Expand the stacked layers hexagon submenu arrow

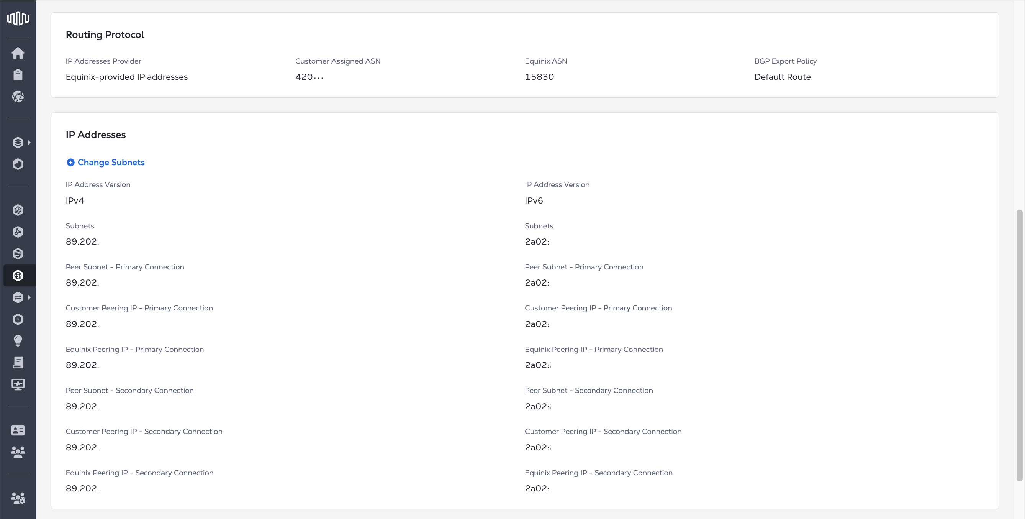coord(29,143)
